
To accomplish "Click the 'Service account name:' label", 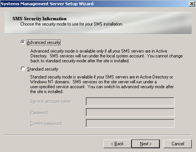I will pos(51,101).
